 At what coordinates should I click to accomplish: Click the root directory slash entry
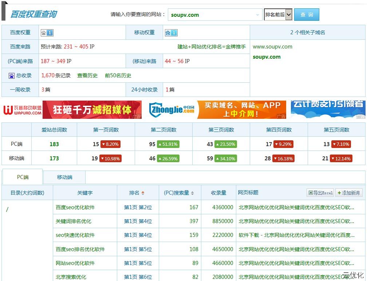[7, 209]
